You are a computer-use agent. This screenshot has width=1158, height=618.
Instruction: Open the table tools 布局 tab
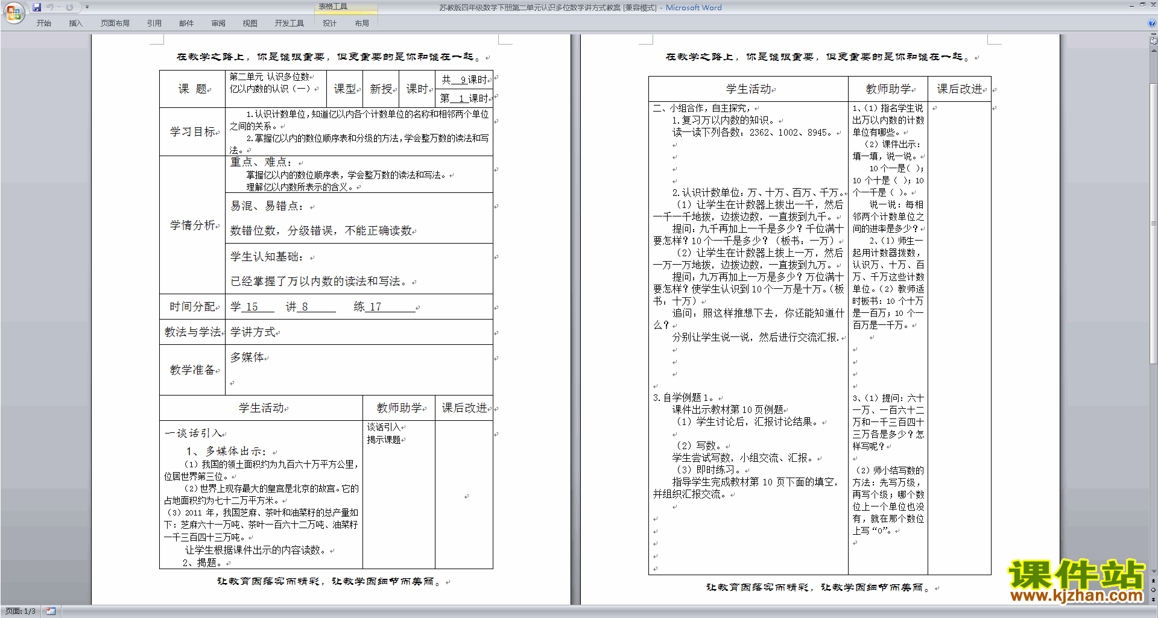[362, 23]
